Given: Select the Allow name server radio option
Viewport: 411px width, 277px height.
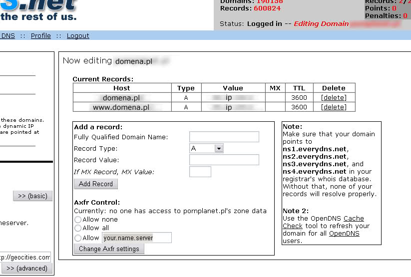Looking at the screenshot, I should pyautogui.click(x=78, y=238).
